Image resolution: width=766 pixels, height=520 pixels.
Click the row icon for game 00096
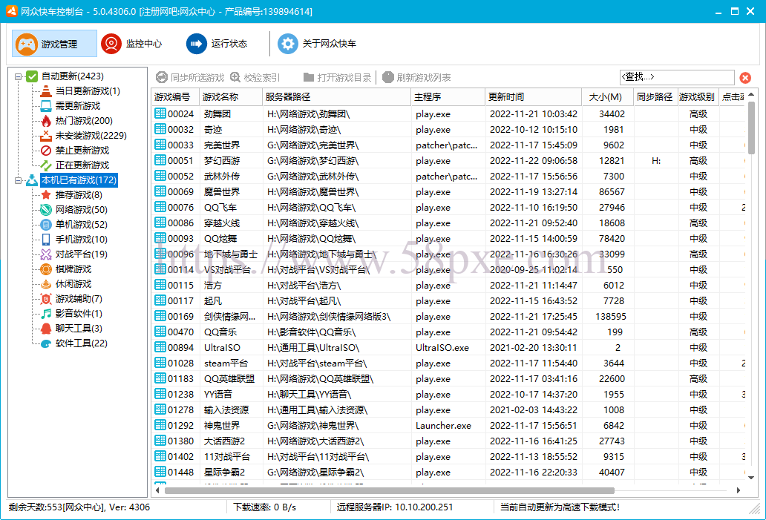coord(160,254)
